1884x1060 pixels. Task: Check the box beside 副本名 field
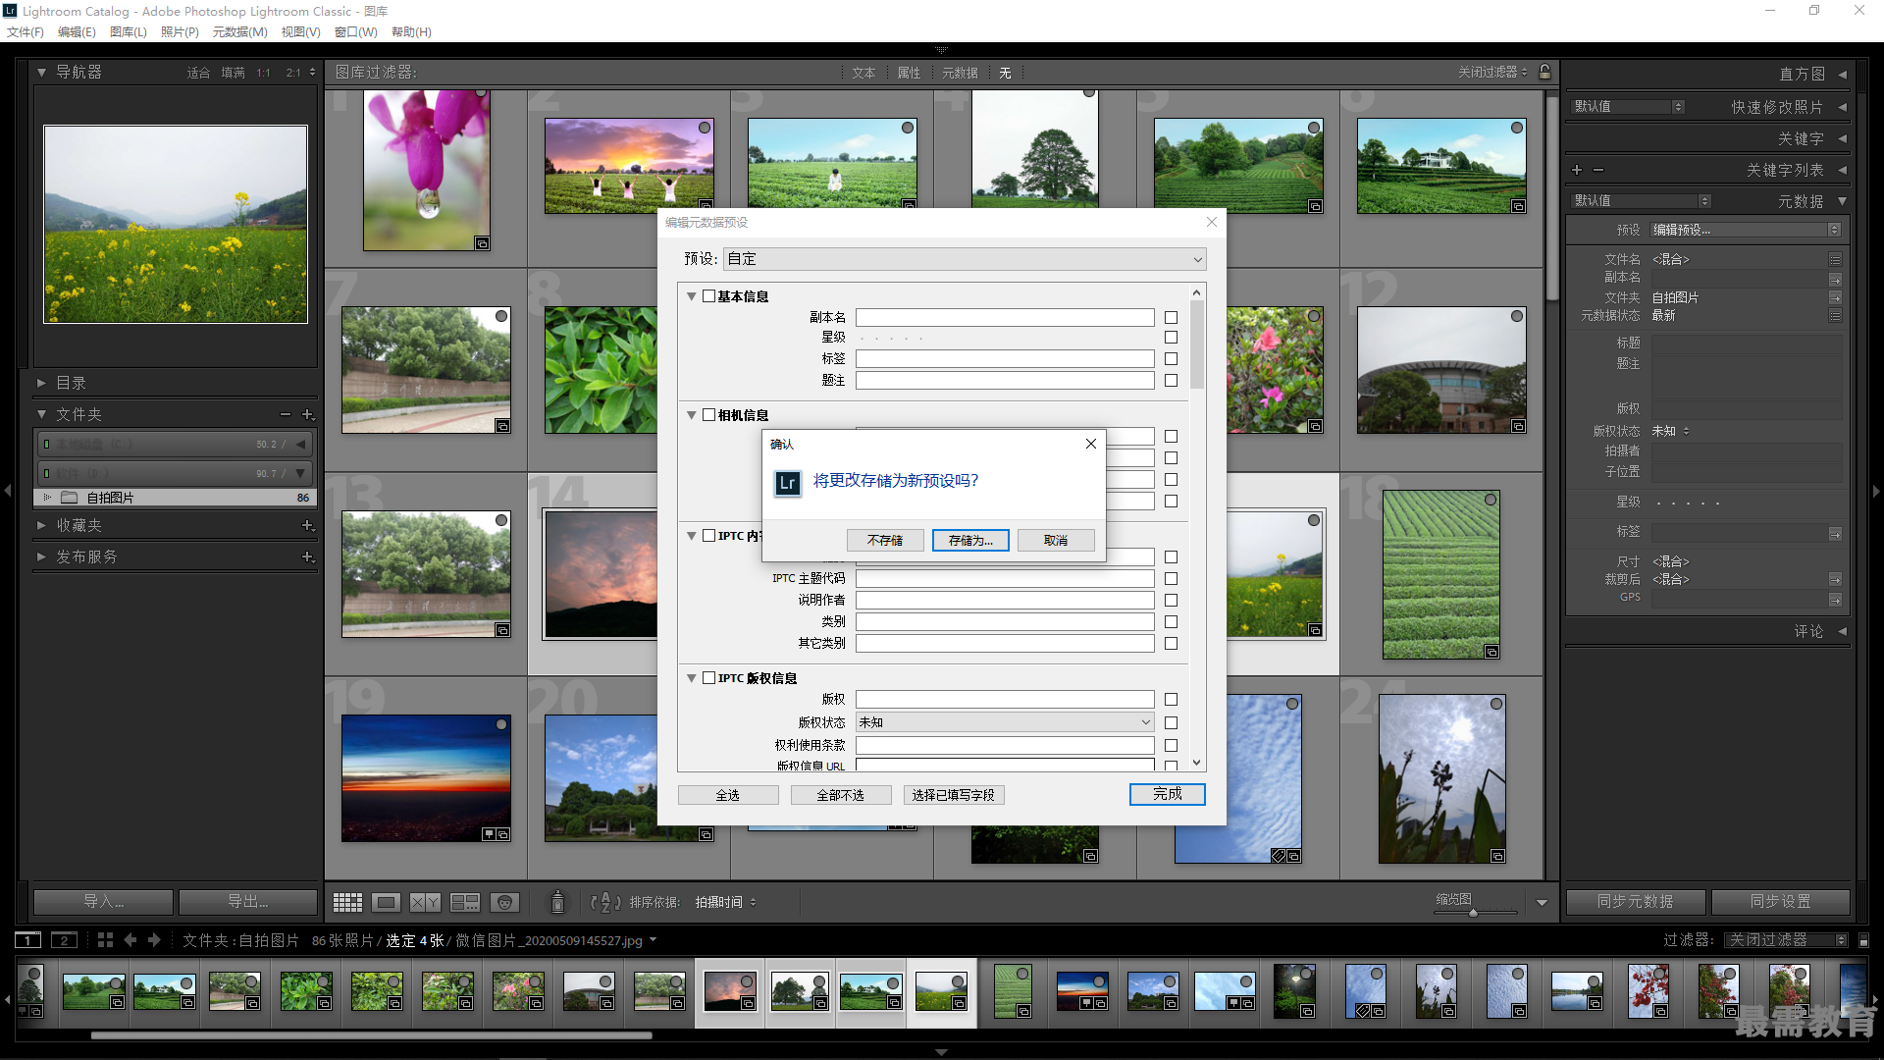tap(1171, 317)
